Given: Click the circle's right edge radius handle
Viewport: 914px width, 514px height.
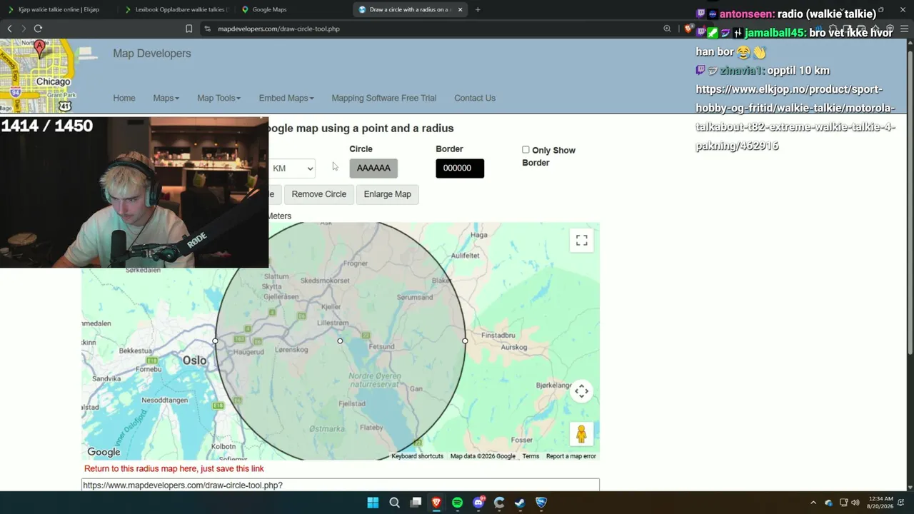Looking at the screenshot, I should tap(465, 341).
